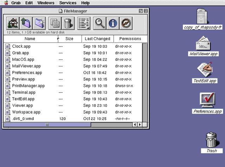225x167 pixels.
Task: Open the Services menu
Action: click(x=68, y=3)
